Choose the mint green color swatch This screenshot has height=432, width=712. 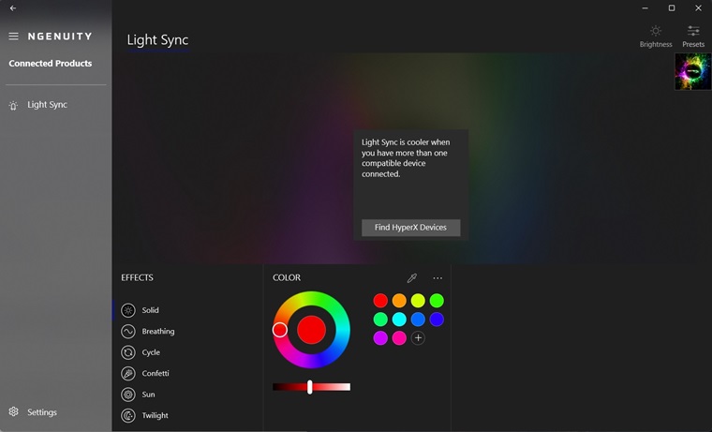380,320
